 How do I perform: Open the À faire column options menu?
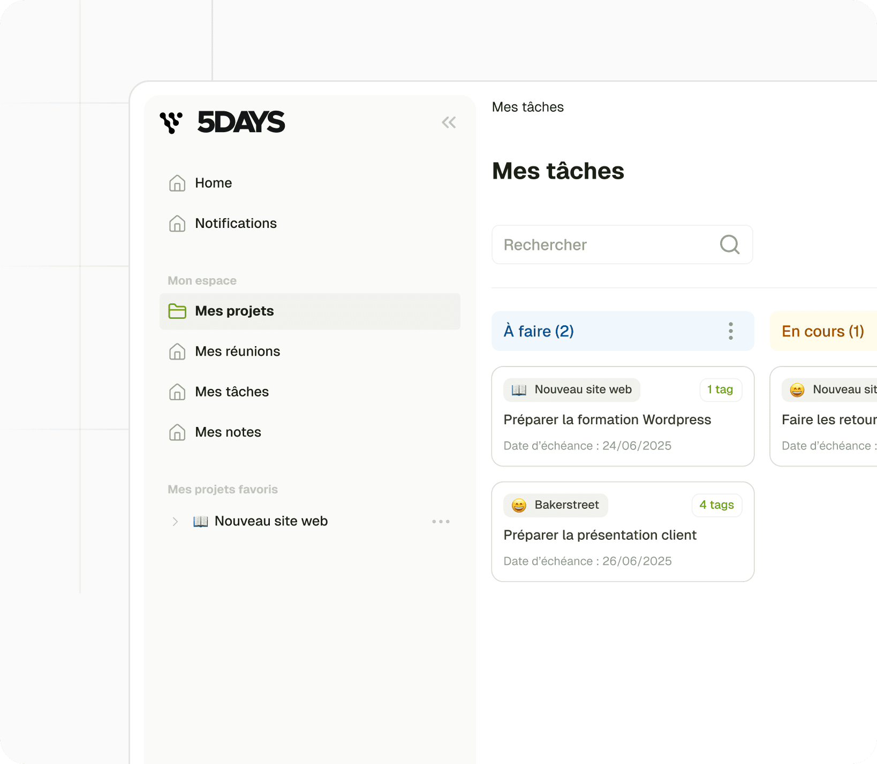tap(730, 331)
